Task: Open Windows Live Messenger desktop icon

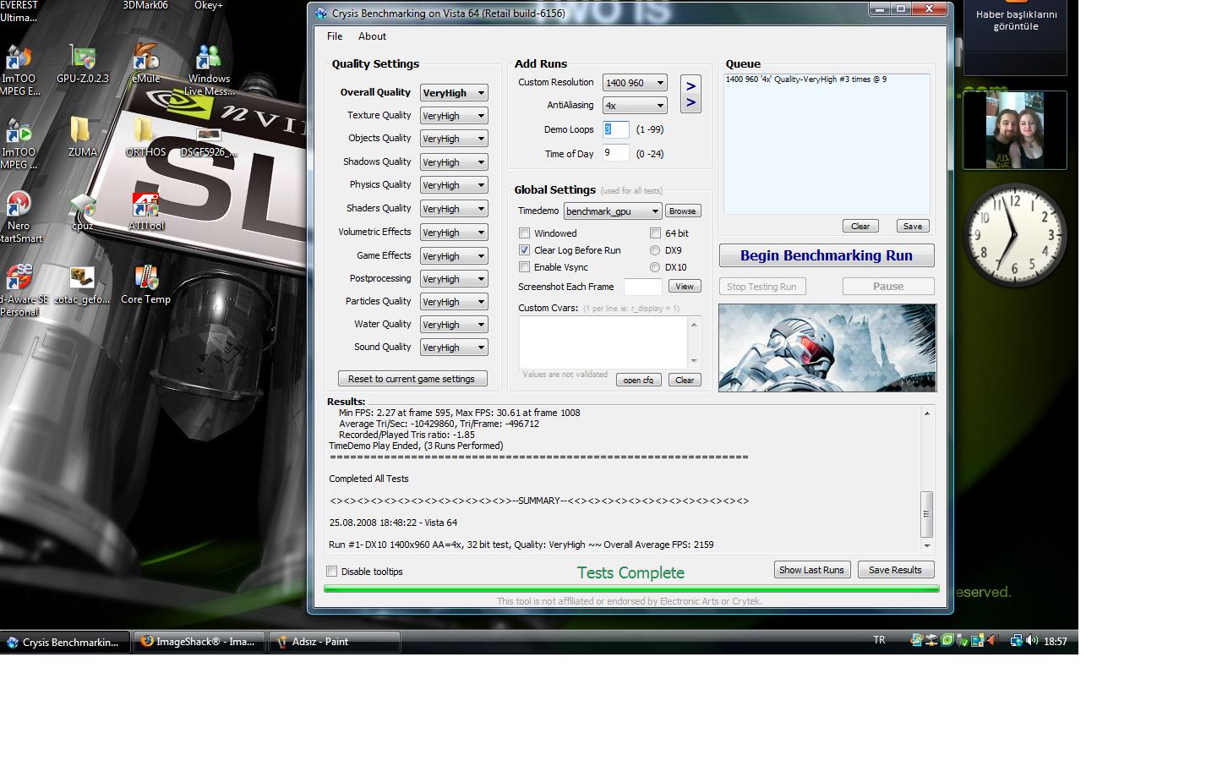Action: click(x=209, y=69)
